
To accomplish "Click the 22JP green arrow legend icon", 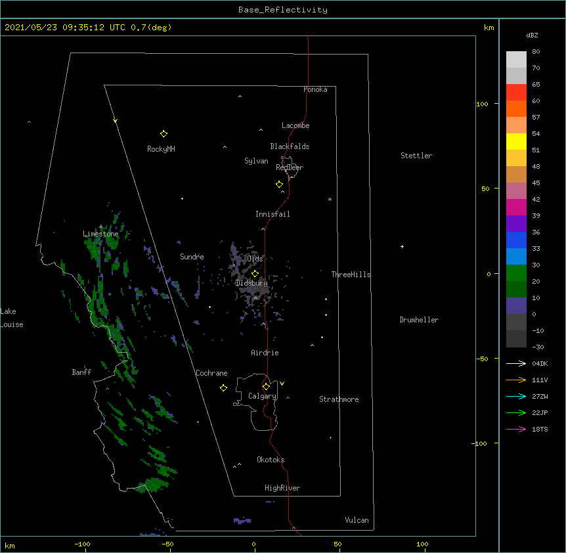I will pos(516,412).
